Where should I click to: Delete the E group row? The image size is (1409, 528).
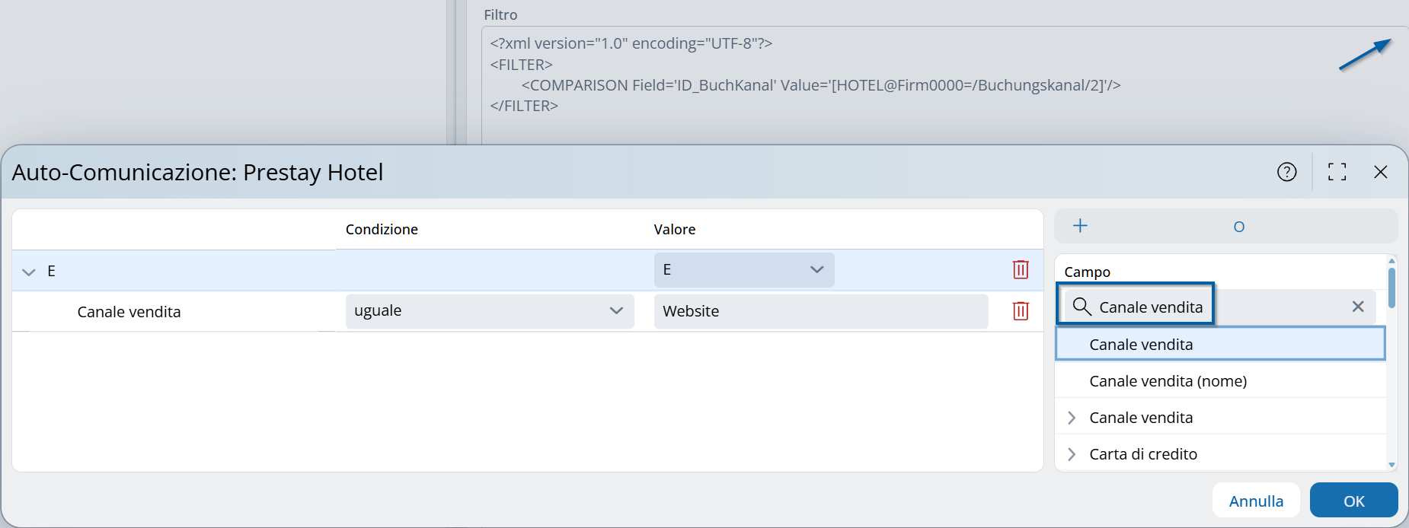pos(1021,269)
